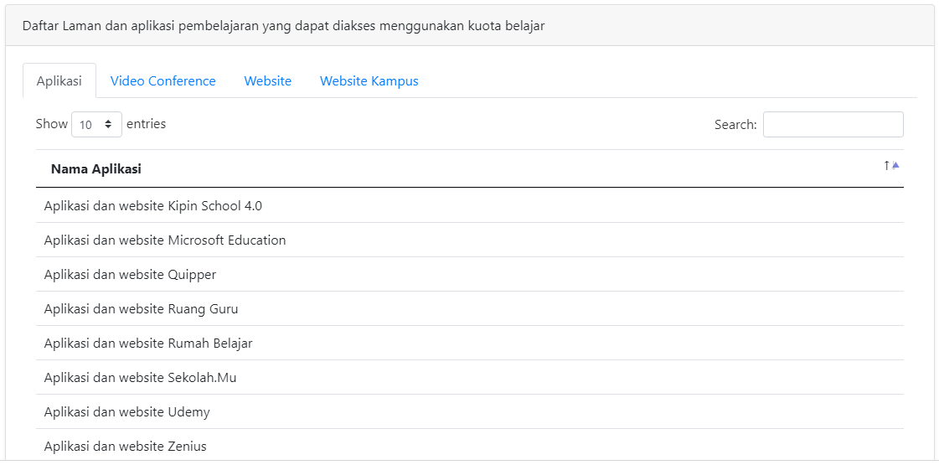Click the Zenius row in the table
The height and width of the screenshot is (465, 939).
point(126,447)
